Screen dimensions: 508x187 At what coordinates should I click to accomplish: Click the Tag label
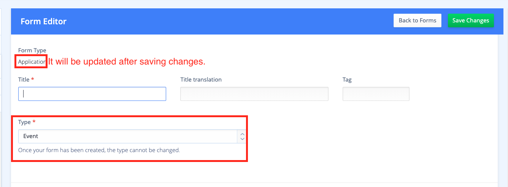tap(347, 80)
